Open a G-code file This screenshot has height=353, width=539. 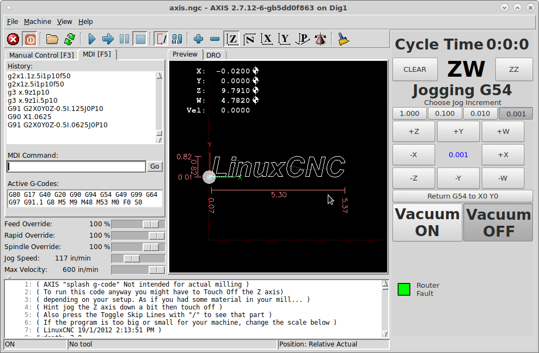pos(52,39)
